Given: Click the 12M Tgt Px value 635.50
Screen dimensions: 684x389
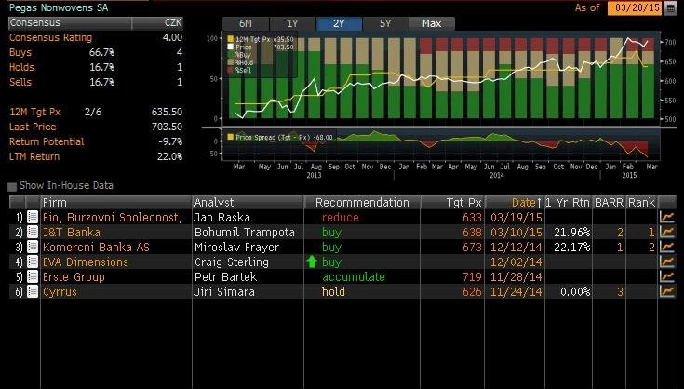Looking at the screenshot, I should [167, 112].
